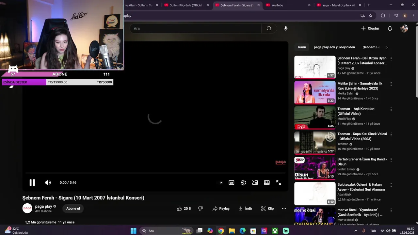Subscribe with the Abone ol button
The width and height of the screenshot is (418, 235).
coord(73,209)
